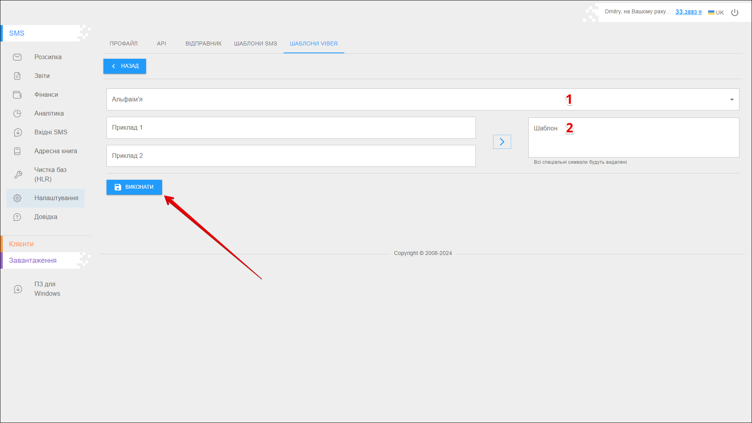Click the Вхідні SMS download icon
This screenshot has width=752, height=423.
click(x=18, y=132)
